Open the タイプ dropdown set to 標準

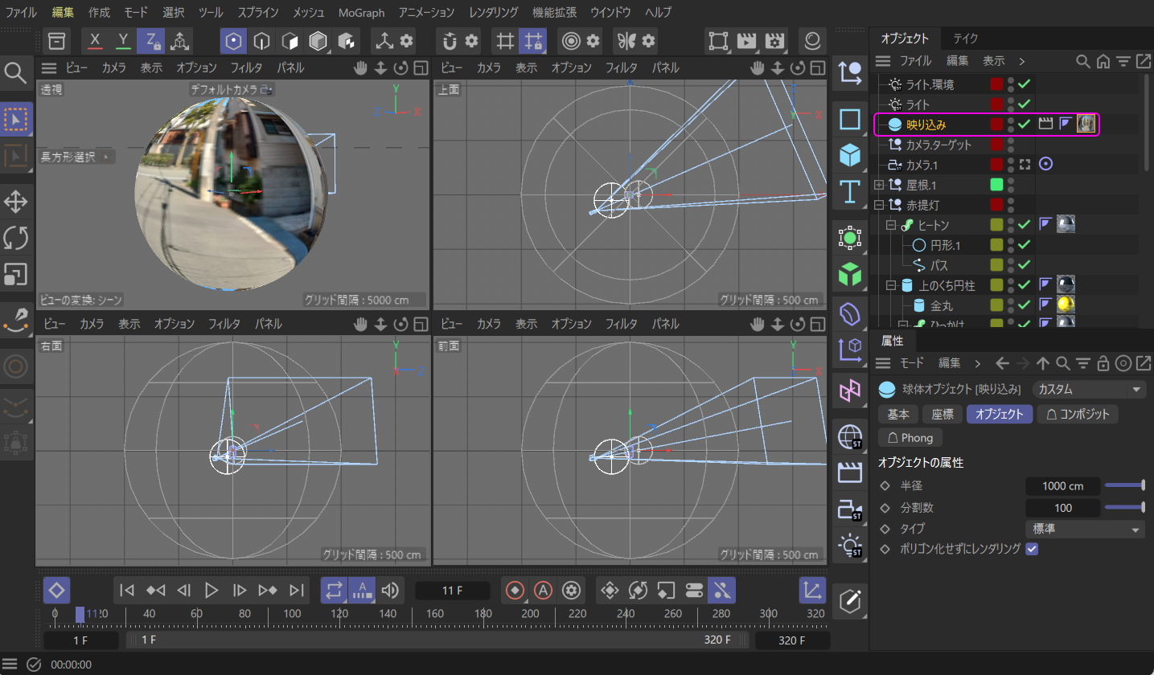(x=1086, y=529)
